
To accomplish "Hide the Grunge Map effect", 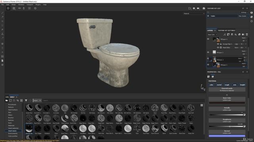I will click(218, 44).
